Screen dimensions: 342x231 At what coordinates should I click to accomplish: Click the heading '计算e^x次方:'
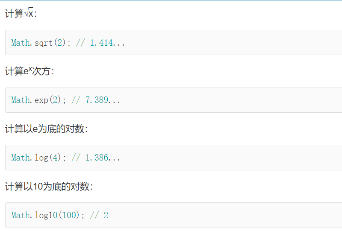[x=29, y=71]
